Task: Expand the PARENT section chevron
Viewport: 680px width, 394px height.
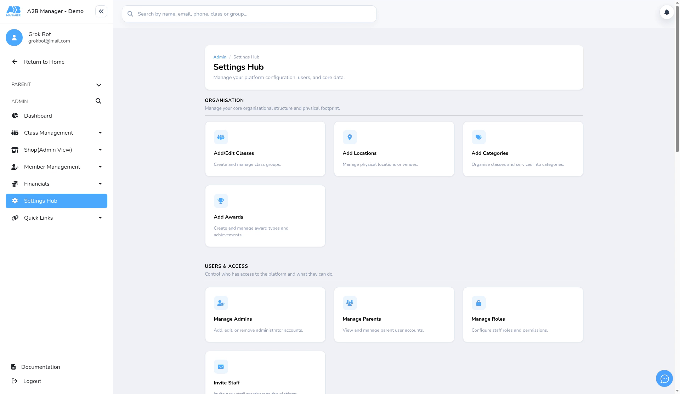Action: pos(99,85)
